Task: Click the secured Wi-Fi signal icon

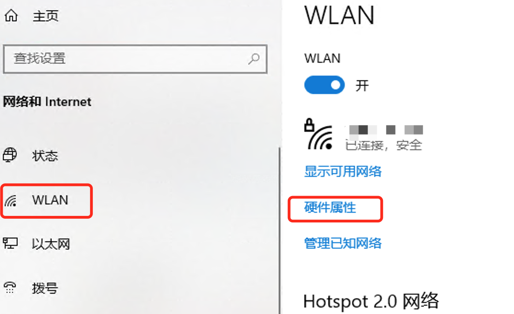Action: pos(319,134)
